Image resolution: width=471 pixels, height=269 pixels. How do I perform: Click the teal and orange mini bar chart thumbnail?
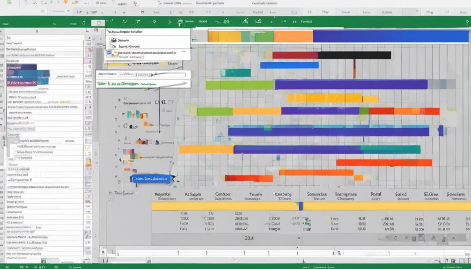click(137, 115)
